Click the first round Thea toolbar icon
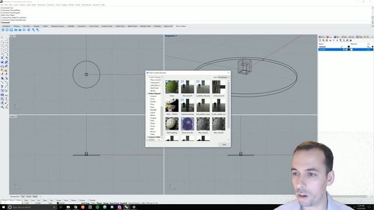The width and height of the screenshot is (374, 210). [x=3, y=30]
